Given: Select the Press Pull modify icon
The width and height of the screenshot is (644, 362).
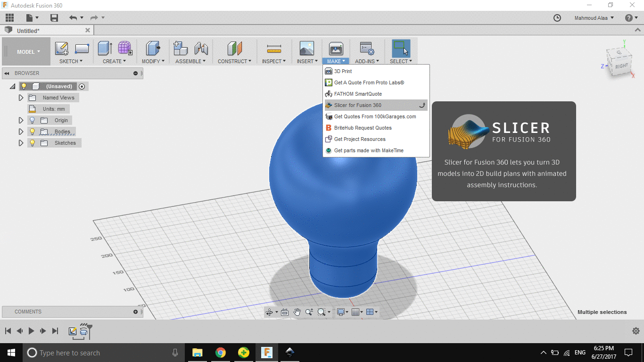Looking at the screenshot, I should [153, 48].
